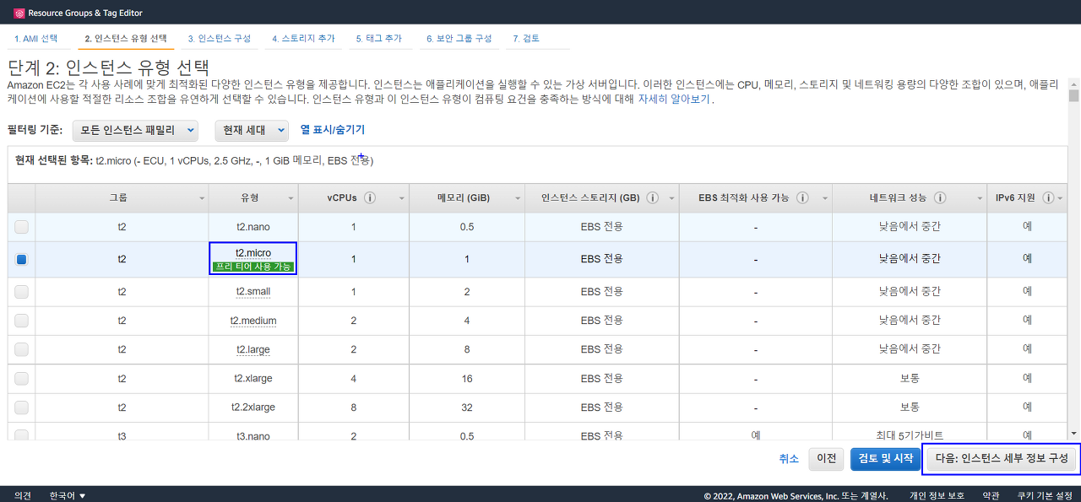Image resolution: width=1081 pixels, height=502 pixels.
Task: Open IPv6 지원 column info icon
Action: (1048, 198)
